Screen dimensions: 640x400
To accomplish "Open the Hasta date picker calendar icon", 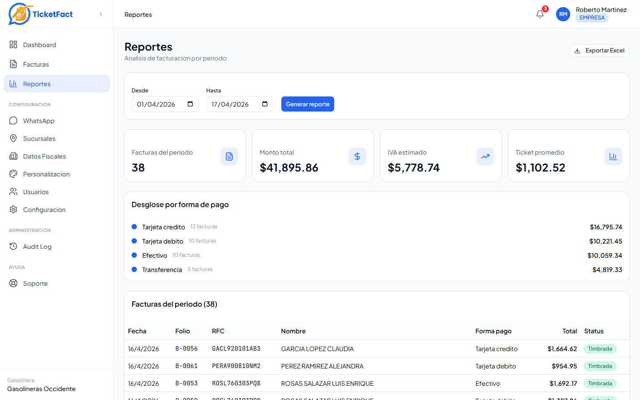I will point(265,104).
